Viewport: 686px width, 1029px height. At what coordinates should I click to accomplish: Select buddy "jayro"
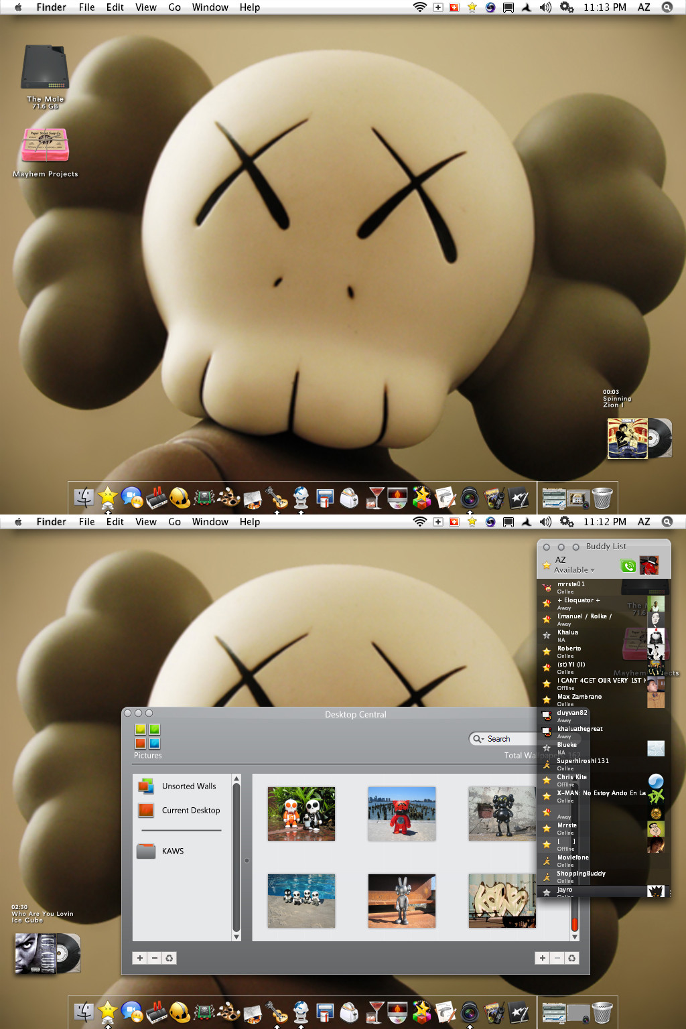click(x=604, y=892)
